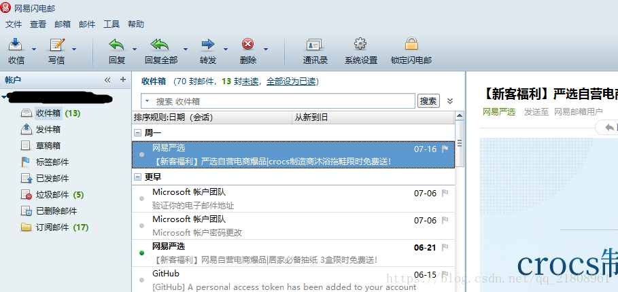Toggle flag on the 网易严选 07-16 message

pos(445,149)
